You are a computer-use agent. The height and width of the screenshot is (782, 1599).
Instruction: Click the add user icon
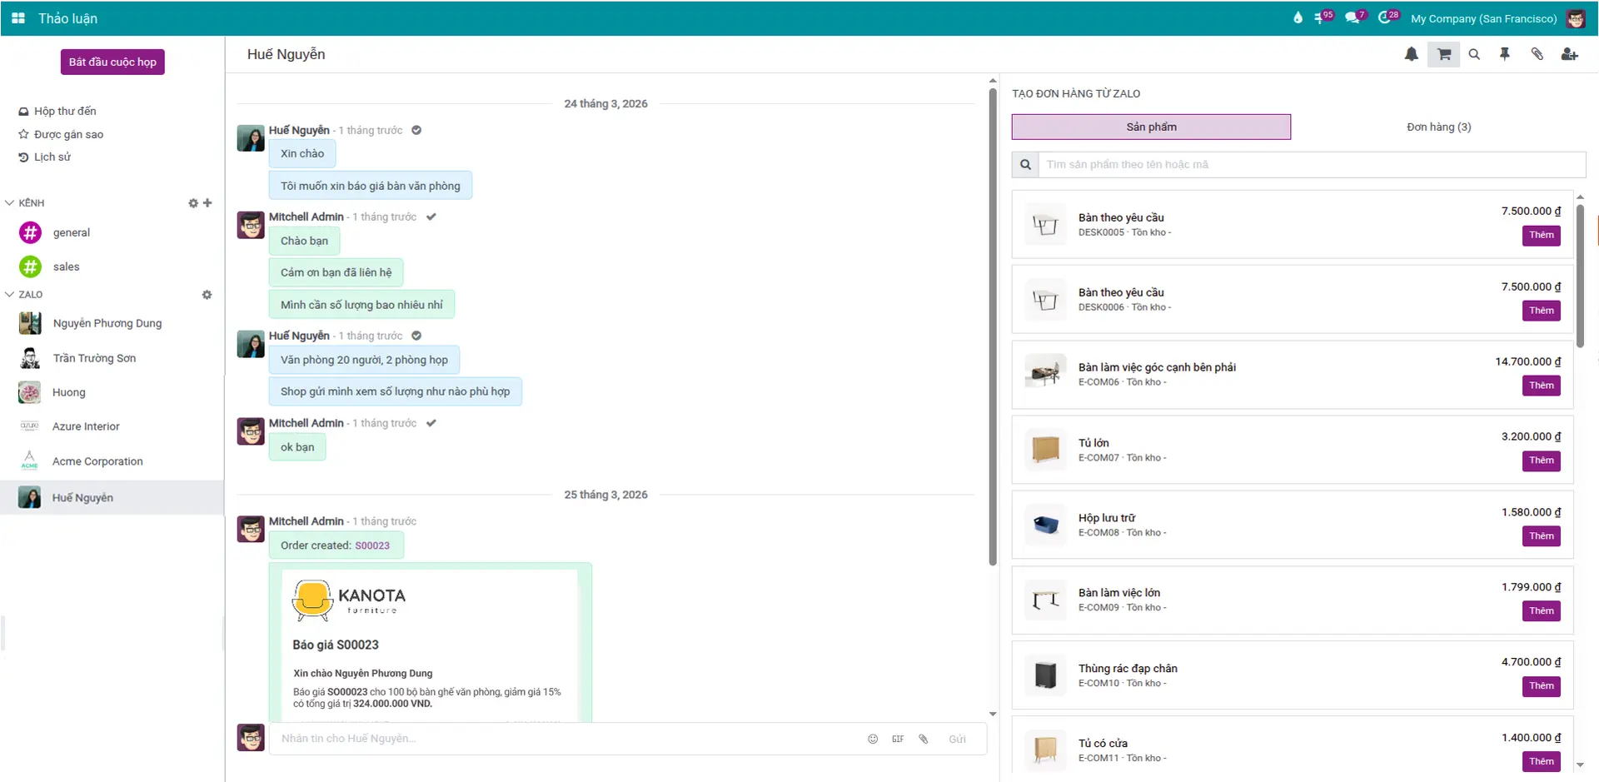(1569, 55)
